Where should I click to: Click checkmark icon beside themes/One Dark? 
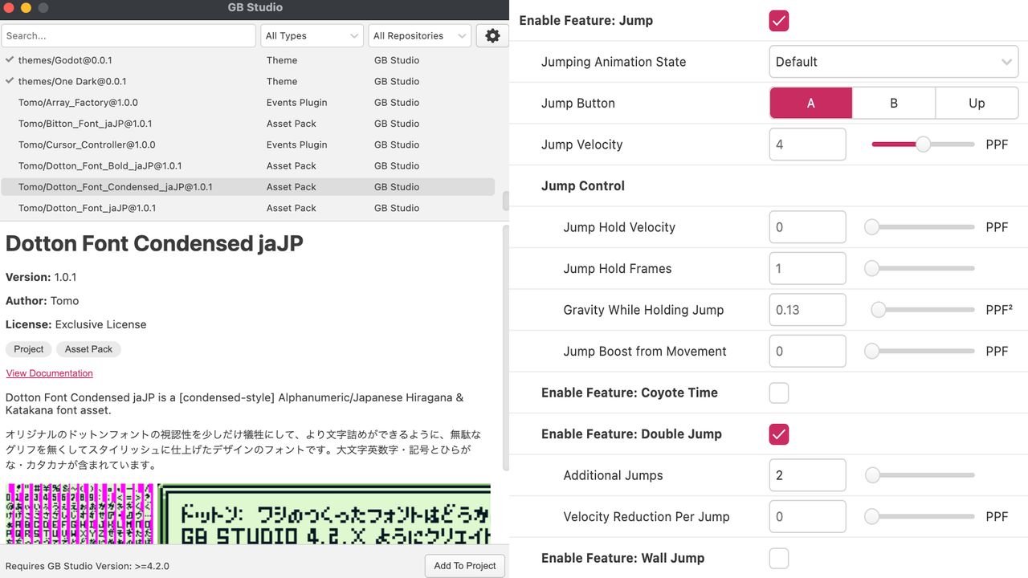coord(10,81)
